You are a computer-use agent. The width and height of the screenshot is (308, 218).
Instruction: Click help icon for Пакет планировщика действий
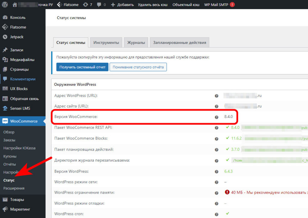217,150
